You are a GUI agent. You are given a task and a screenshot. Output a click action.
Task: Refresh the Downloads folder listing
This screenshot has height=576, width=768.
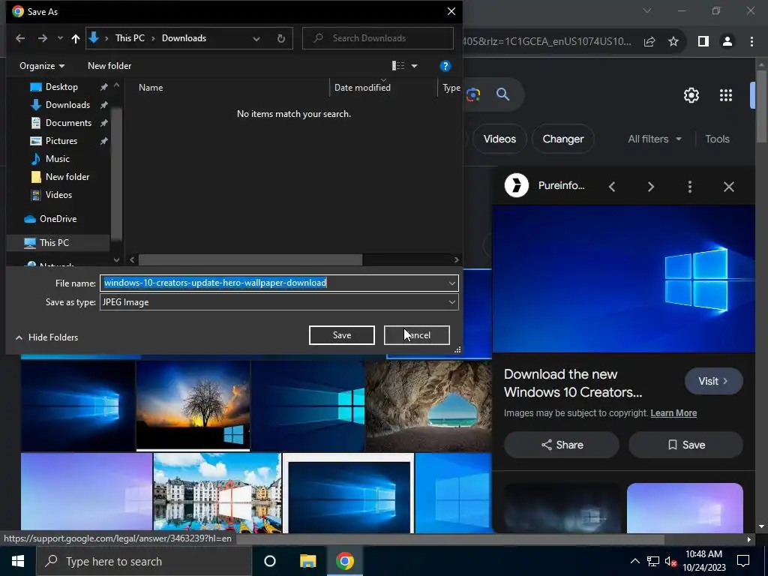(280, 38)
